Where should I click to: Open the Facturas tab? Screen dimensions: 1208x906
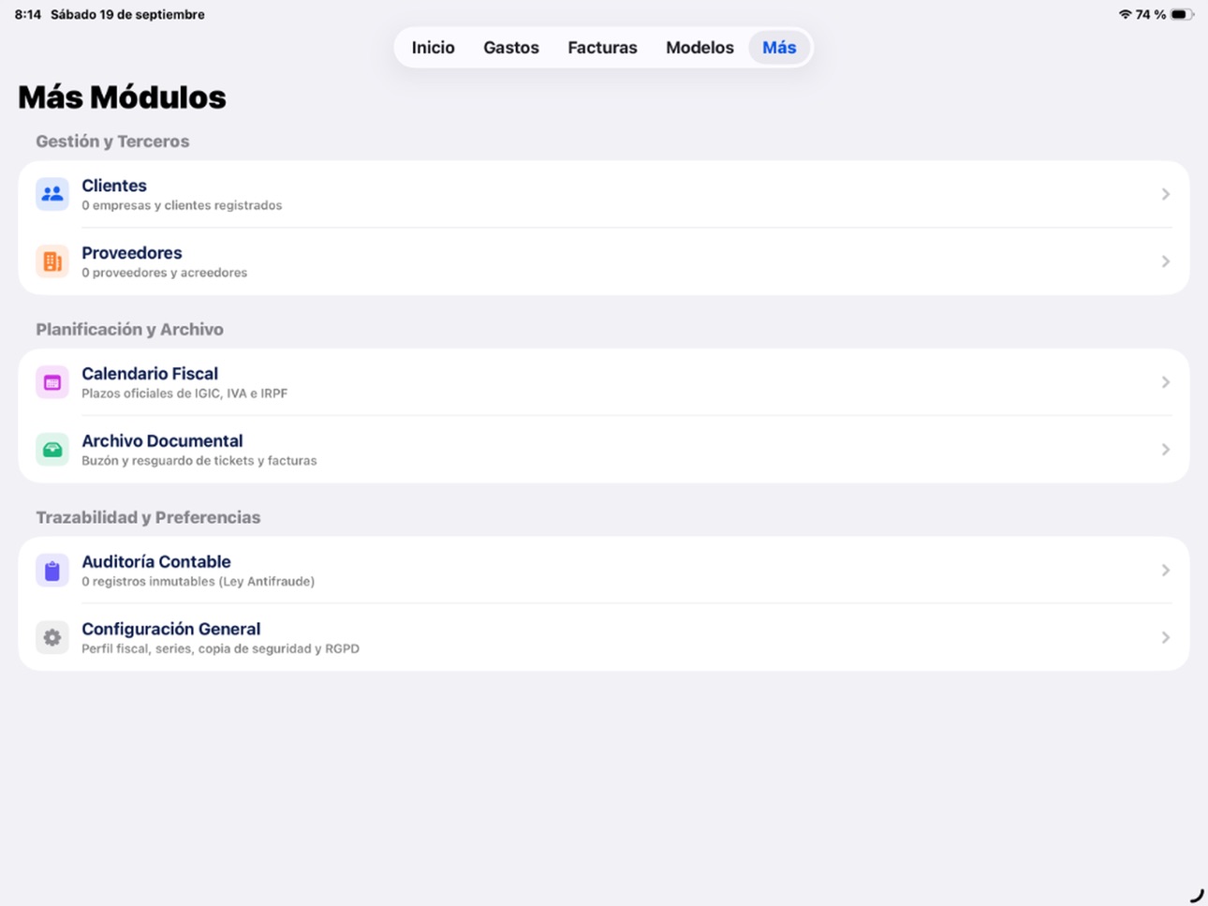click(602, 48)
